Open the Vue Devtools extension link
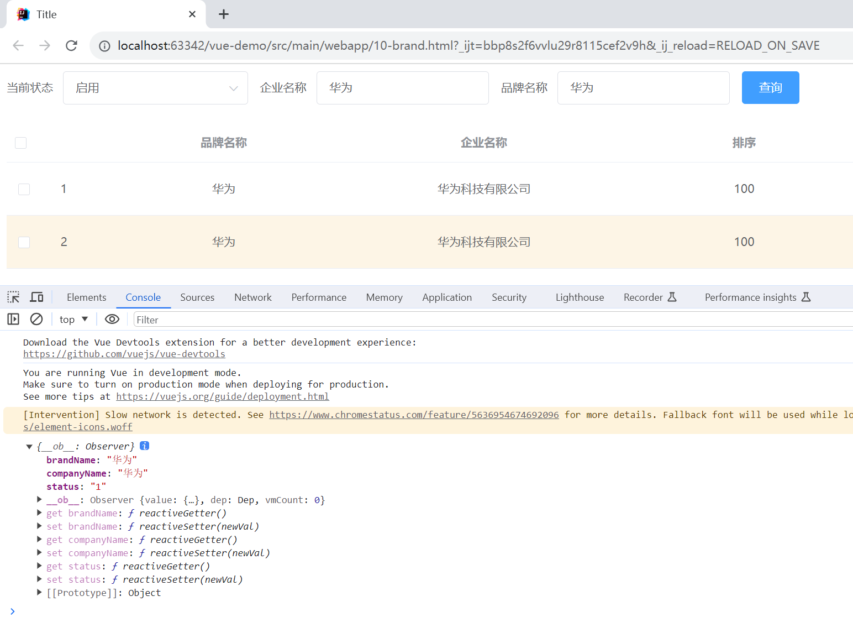Screen dimensions: 853x638 (124, 354)
